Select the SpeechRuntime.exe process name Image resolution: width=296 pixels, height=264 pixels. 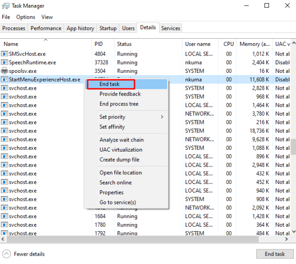pyautogui.click(x=32, y=62)
